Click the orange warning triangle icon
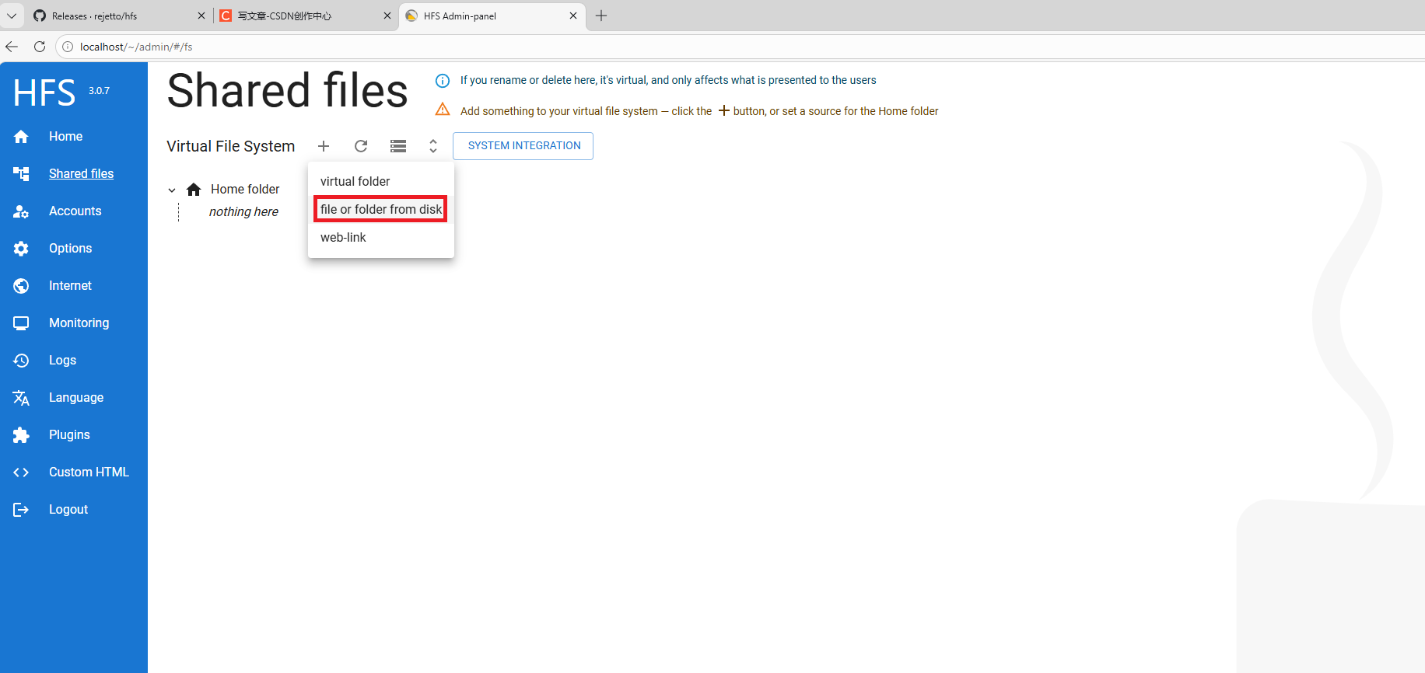 443,110
